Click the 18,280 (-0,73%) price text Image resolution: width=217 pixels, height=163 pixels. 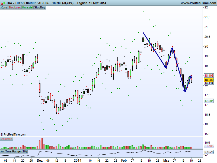point(63,3)
